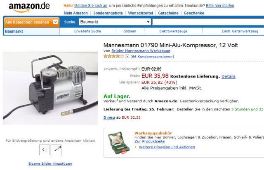Open the Brüder Mannesmann Werkzeuge brand link
The height and width of the screenshot is (170, 264).
pos(141,51)
